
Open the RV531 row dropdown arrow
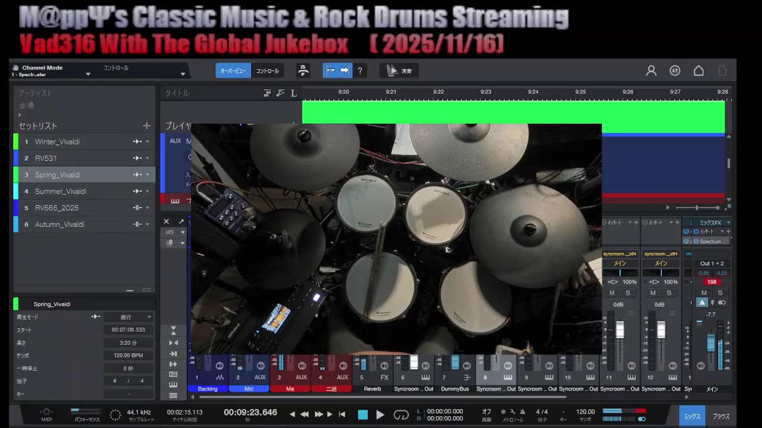147,158
